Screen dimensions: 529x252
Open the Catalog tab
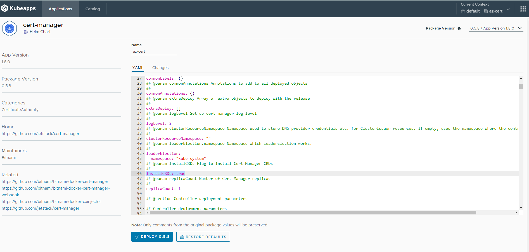point(93,9)
